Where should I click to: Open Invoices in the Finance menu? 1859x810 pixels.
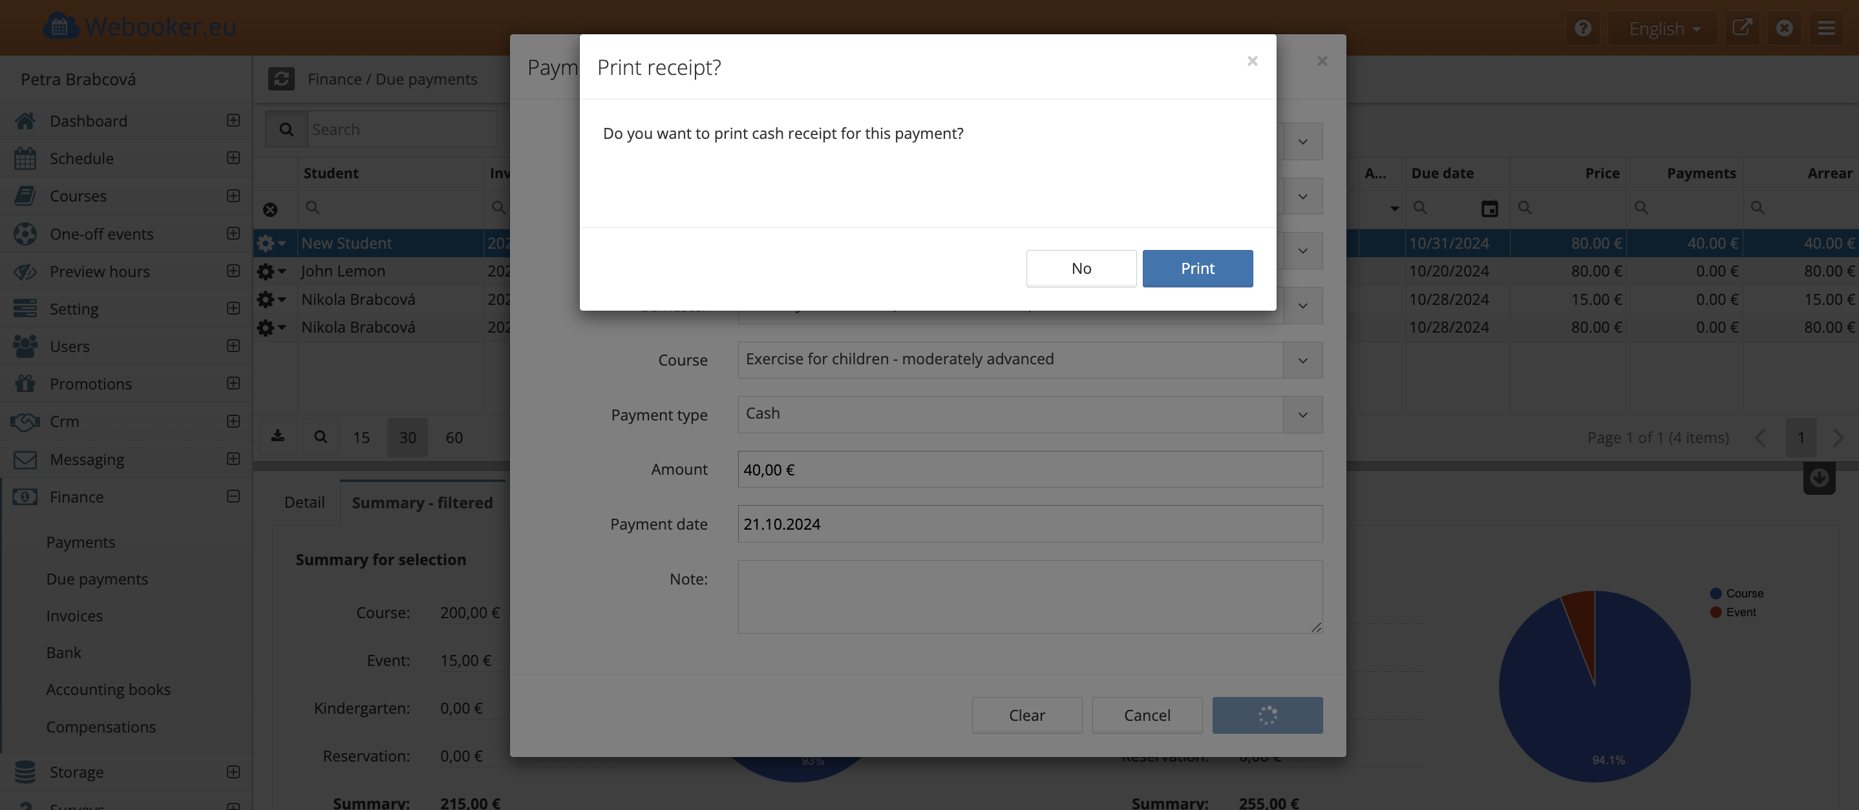(74, 616)
